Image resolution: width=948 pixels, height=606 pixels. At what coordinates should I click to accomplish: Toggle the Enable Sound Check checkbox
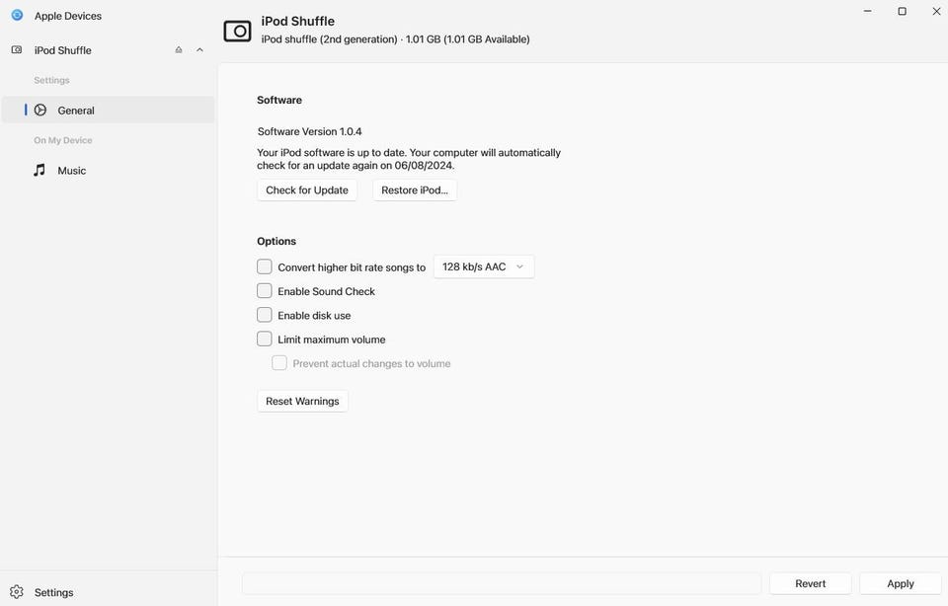pos(265,291)
